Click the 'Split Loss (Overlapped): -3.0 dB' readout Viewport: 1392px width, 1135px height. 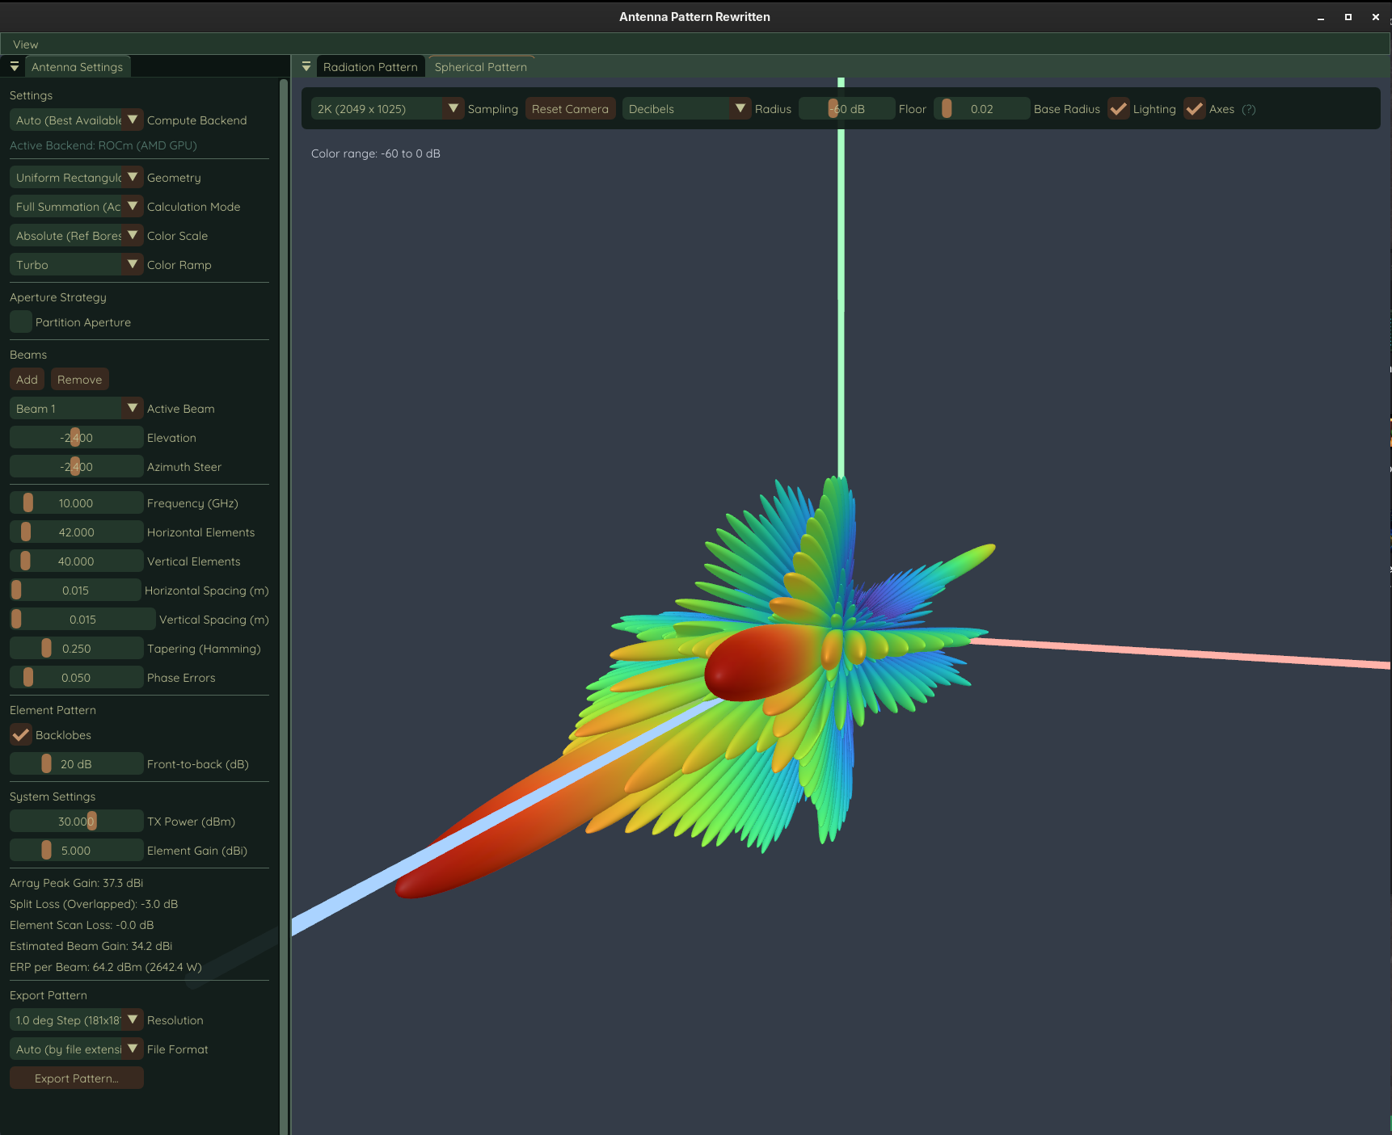pyautogui.click(x=94, y=904)
